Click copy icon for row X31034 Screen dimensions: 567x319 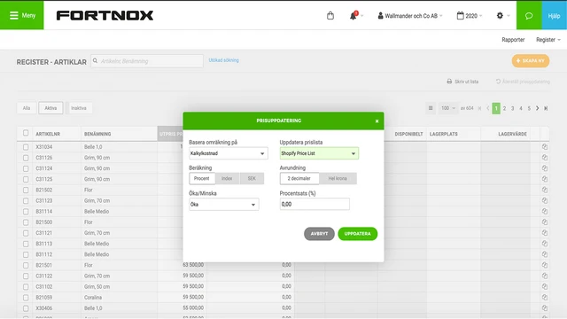545,147
